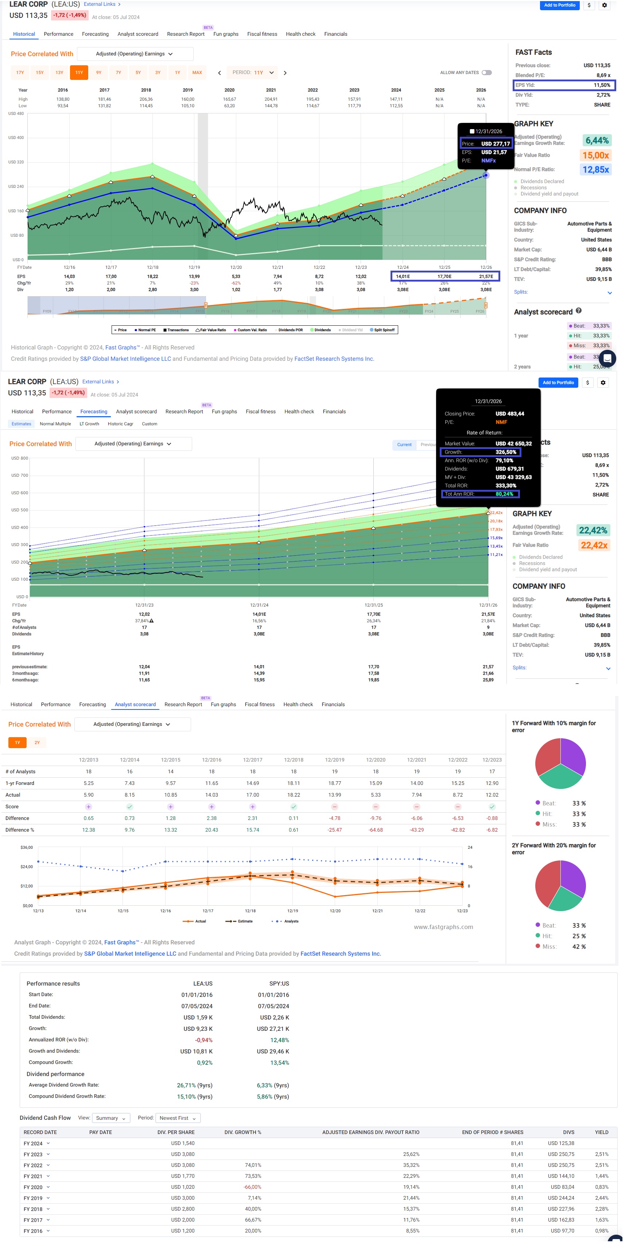Open Financials tab in the Analyst scorecard view
The height and width of the screenshot is (1246, 633).
pyautogui.click(x=333, y=704)
